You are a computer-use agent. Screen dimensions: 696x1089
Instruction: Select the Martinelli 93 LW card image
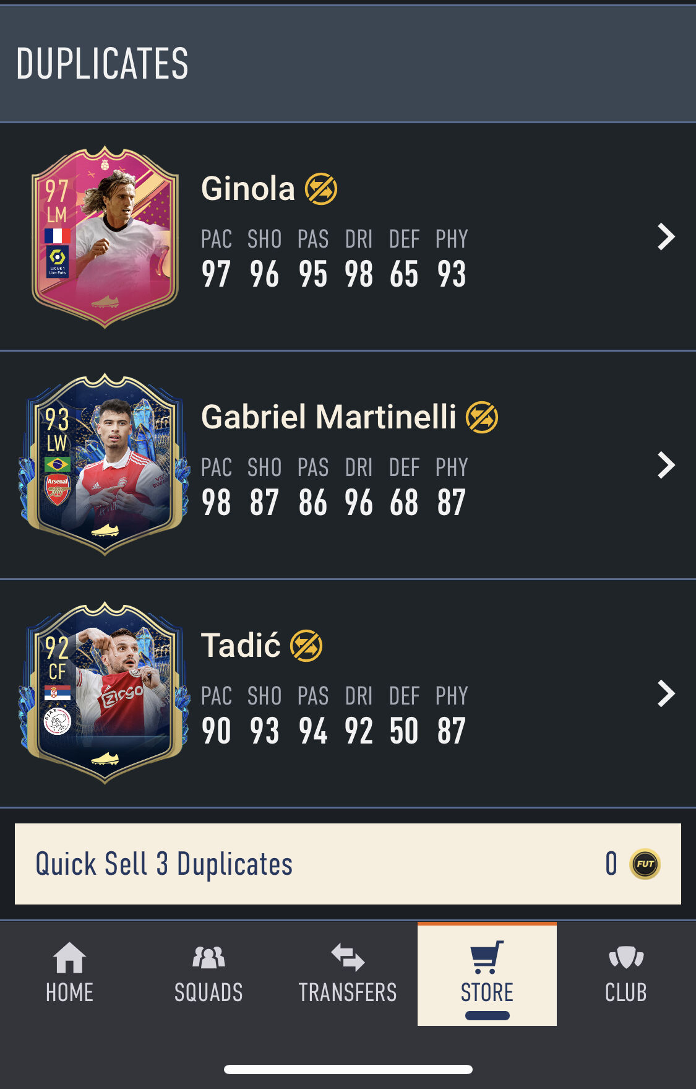pyautogui.click(x=104, y=464)
